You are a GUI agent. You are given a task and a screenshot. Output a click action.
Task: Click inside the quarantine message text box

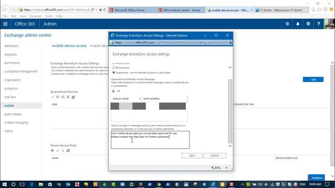click(x=150, y=140)
